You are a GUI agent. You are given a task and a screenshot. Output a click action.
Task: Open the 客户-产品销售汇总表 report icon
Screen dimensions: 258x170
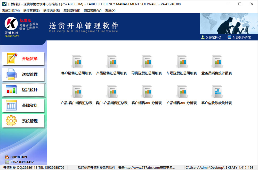tap(112, 91)
